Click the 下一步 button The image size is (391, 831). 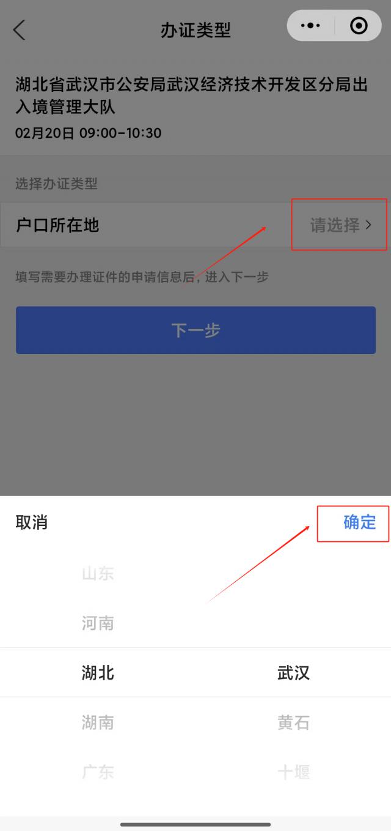coord(195,330)
